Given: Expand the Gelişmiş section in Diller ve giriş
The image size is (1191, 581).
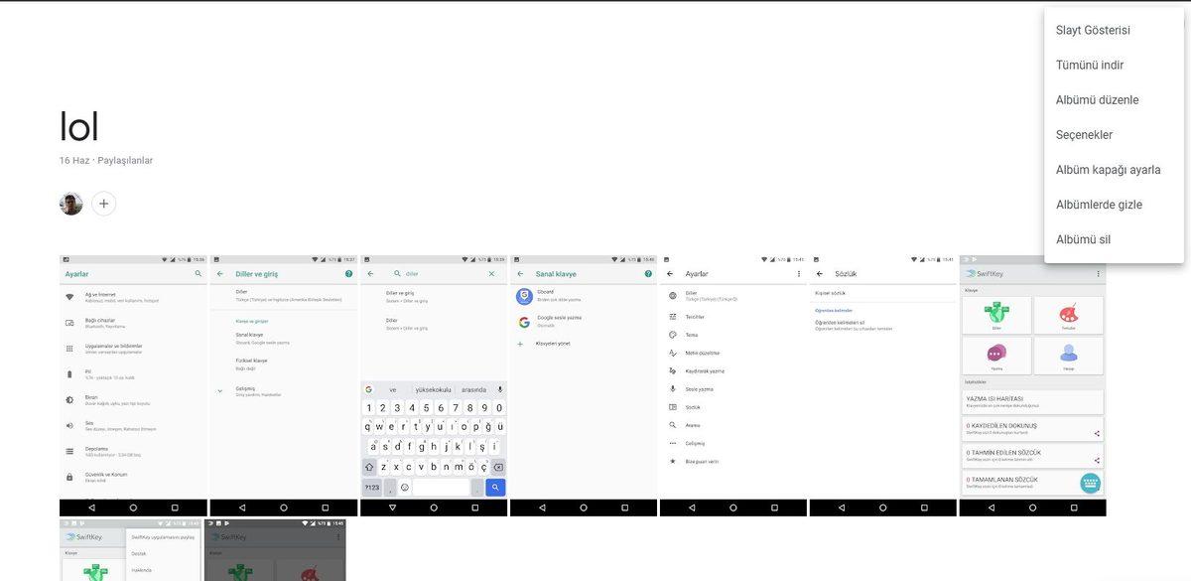Looking at the screenshot, I should (220, 389).
